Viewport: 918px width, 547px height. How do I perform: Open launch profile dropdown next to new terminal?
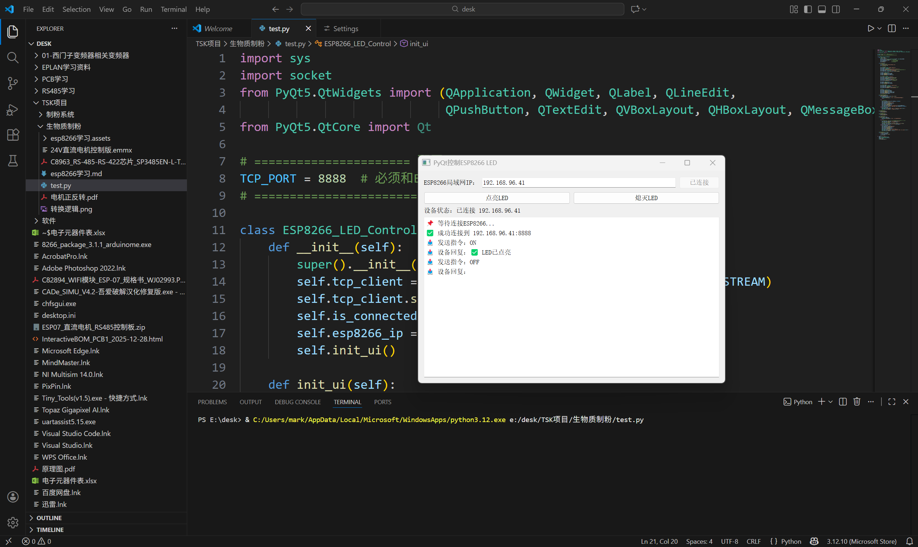click(x=831, y=402)
